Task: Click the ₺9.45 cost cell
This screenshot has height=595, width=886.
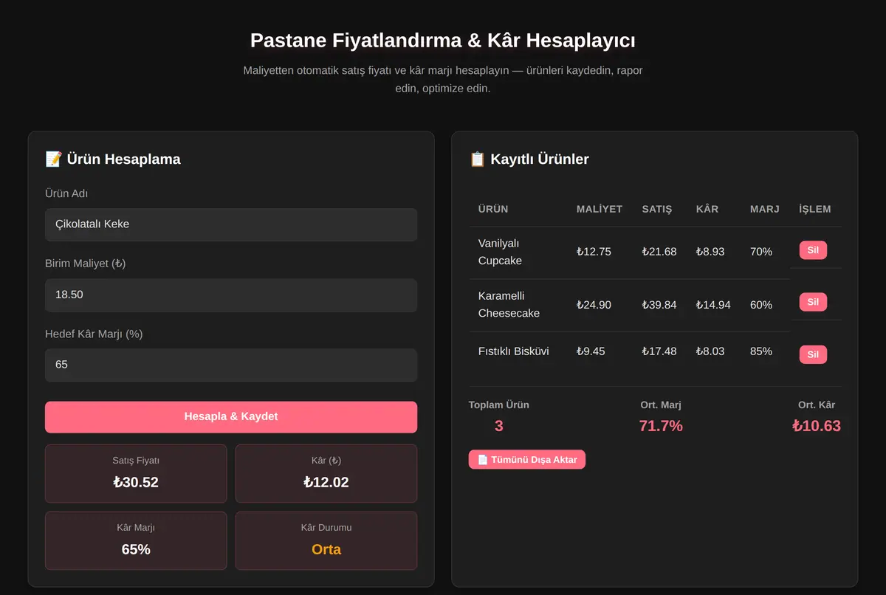Action: 591,351
